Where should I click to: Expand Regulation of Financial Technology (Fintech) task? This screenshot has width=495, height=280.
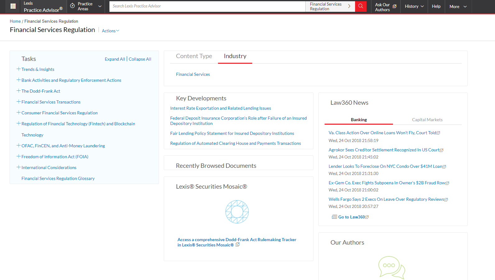tap(19, 123)
